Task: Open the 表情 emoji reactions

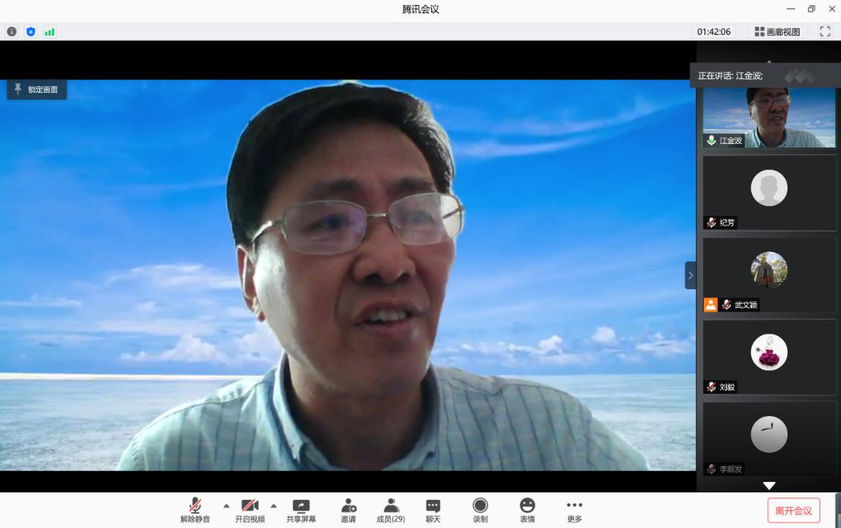Action: [x=527, y=510]
